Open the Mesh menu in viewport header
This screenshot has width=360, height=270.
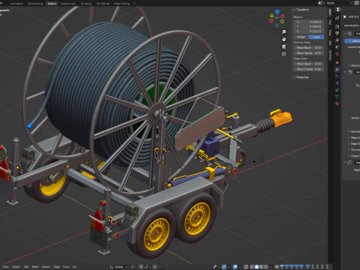35,267
